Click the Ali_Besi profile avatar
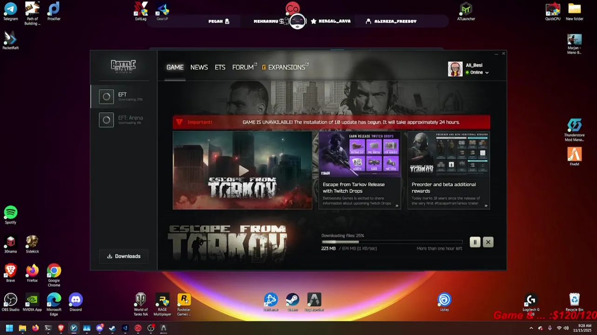597x335 pixels. pyautogui.click(x=455, y=69)
